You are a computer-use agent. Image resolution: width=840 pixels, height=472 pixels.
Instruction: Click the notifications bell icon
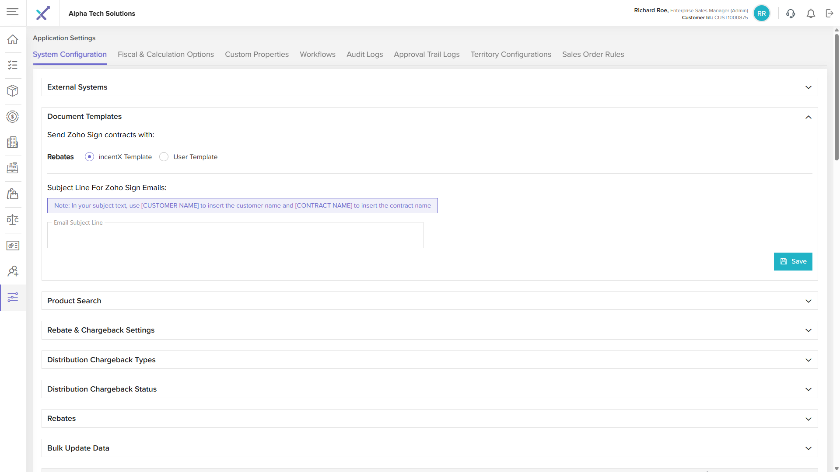811,14
